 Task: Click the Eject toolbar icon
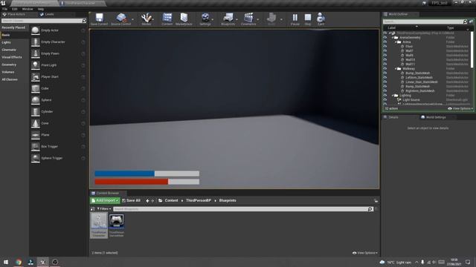point(321,18)
